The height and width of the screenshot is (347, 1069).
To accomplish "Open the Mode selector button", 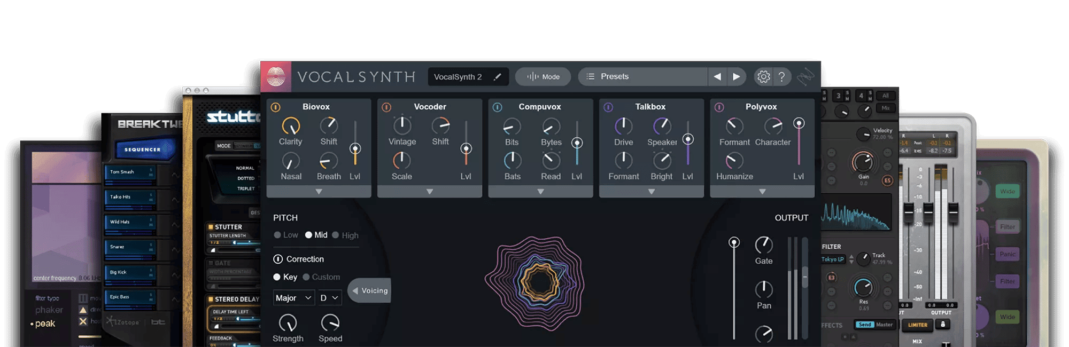I will [543, 77].
